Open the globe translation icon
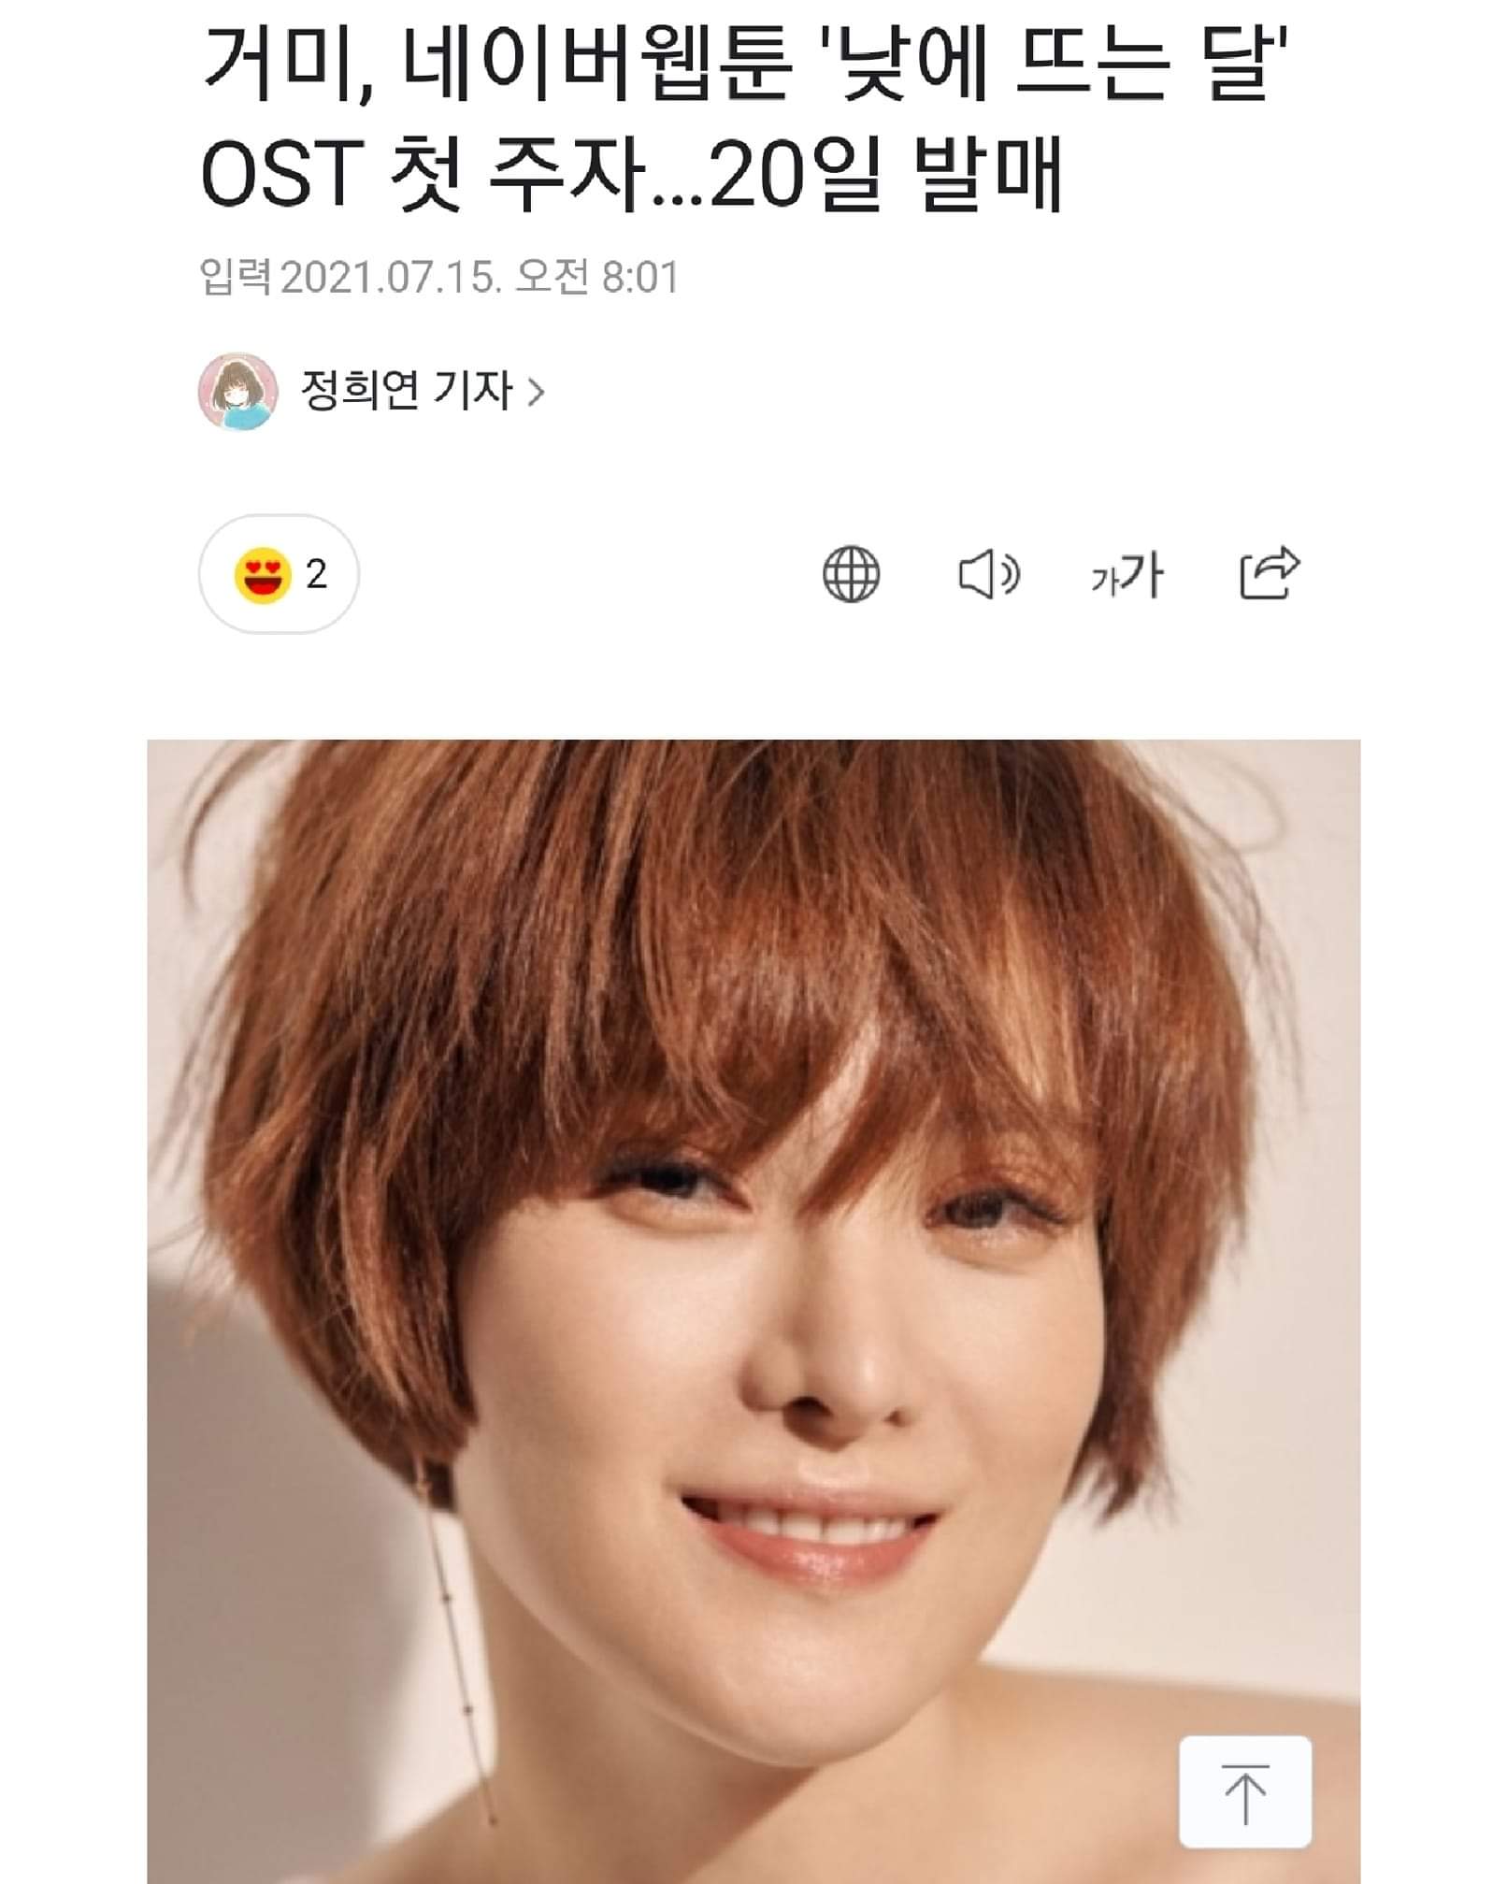The width and height of the screenshot is (1507, 1884). pyautogui.click(x=851, y=574)
